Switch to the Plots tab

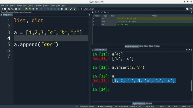pos(146,46)
